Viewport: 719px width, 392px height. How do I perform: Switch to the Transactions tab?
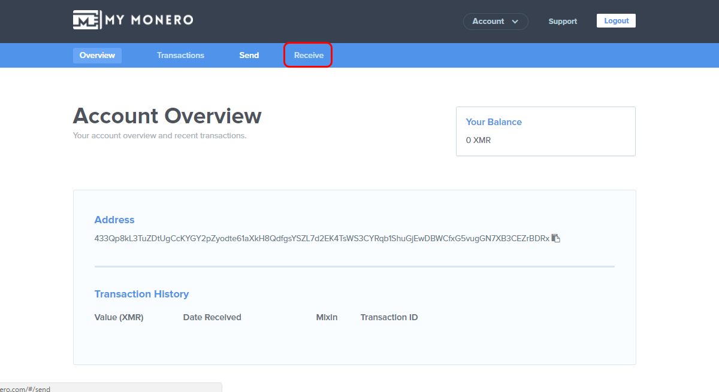click(x=180, y=56)
